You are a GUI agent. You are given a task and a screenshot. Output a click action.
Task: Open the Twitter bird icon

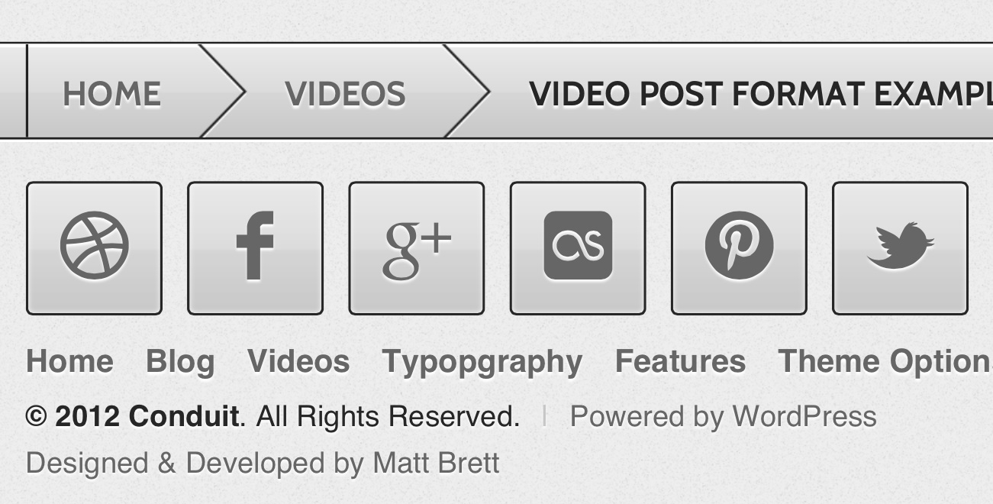coord(900,248)
